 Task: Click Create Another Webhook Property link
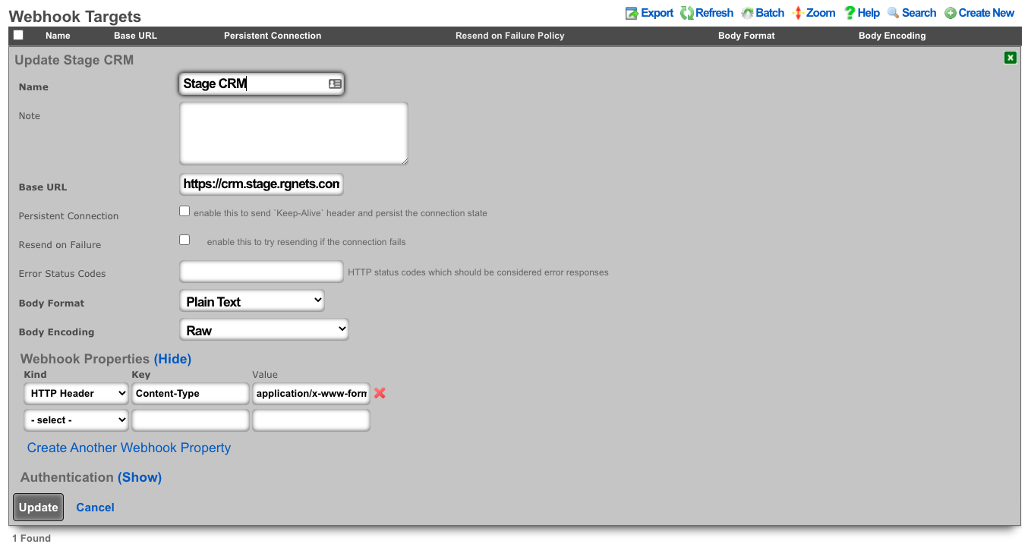click(129, 448)
